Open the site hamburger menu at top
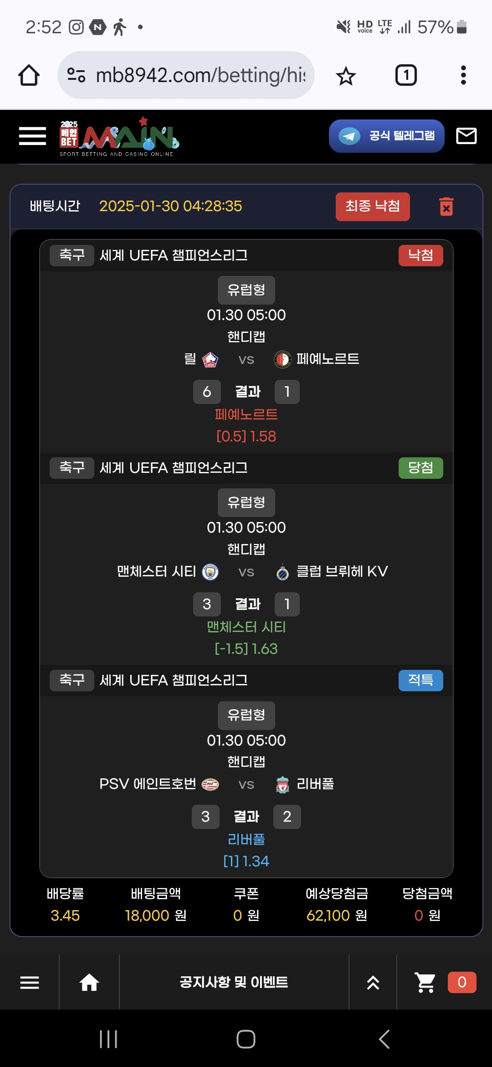The image size is (492, 1067). point(32,136)
